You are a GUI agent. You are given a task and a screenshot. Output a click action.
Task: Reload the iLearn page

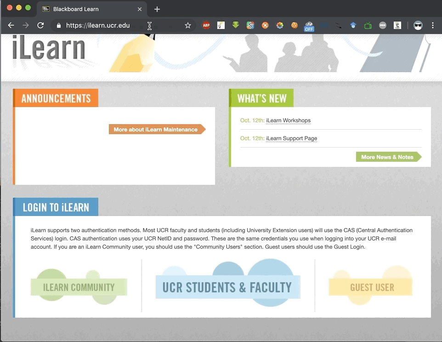40,25
